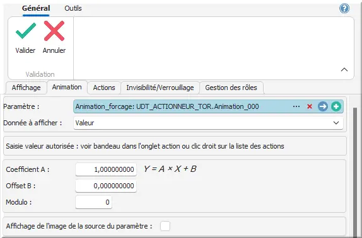Click the three-dots browse icon in Paramètre
The width and height of the screenshot is (362, 238).
tap(296, 106)
